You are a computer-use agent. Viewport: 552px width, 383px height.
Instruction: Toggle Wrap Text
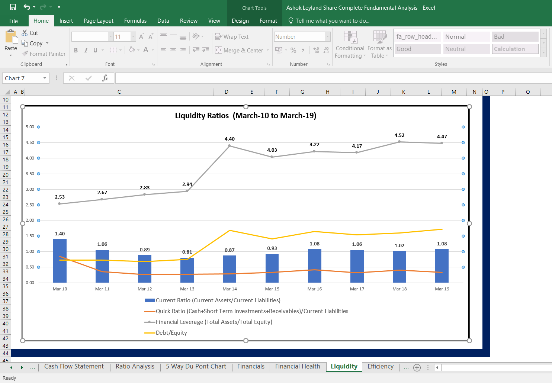(232, 36)
